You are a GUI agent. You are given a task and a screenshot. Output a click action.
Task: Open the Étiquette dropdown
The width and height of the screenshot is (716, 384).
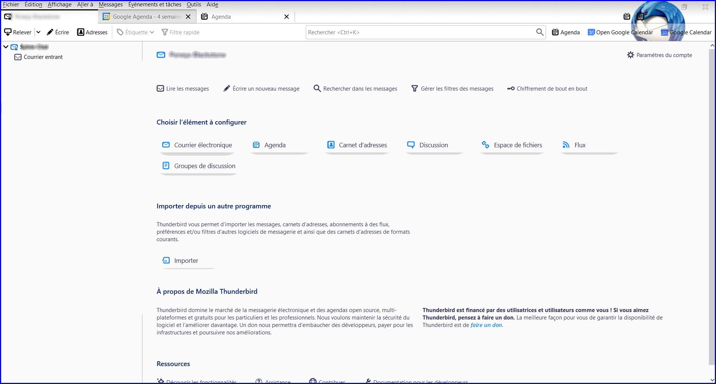tap(136, 32)
